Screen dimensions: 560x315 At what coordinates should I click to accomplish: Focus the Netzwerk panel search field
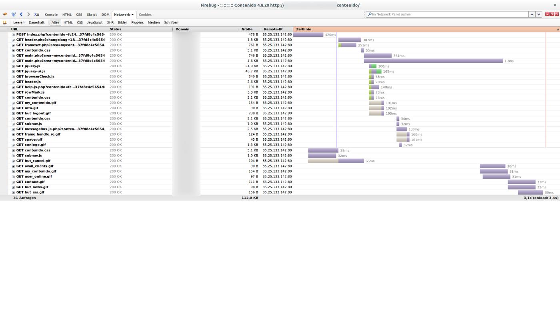pos(448,14)
